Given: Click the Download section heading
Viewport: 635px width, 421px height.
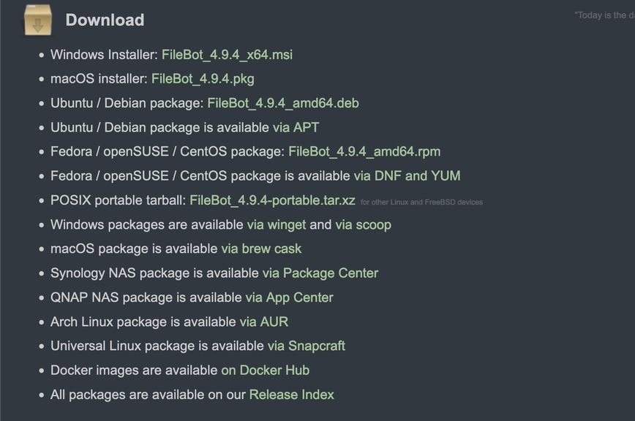Looking at the screenshot, I should [x=105, y=20].
